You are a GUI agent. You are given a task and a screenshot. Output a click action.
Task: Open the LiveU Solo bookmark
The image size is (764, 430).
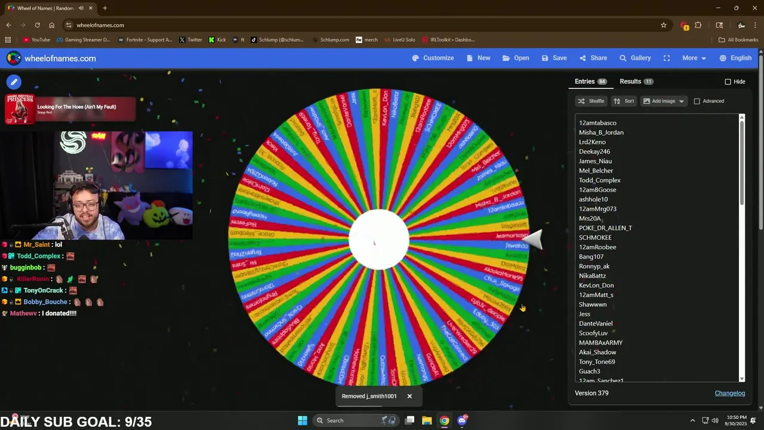point(399,40)
